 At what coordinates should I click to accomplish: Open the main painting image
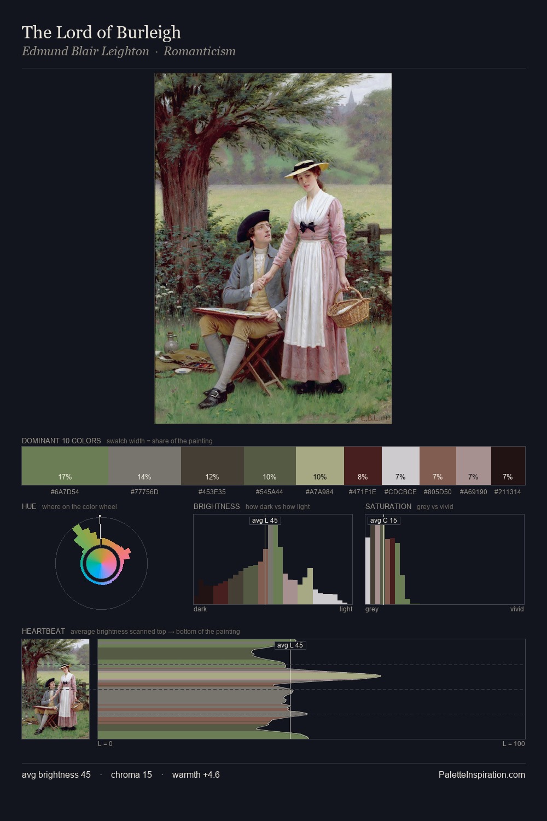273,248
